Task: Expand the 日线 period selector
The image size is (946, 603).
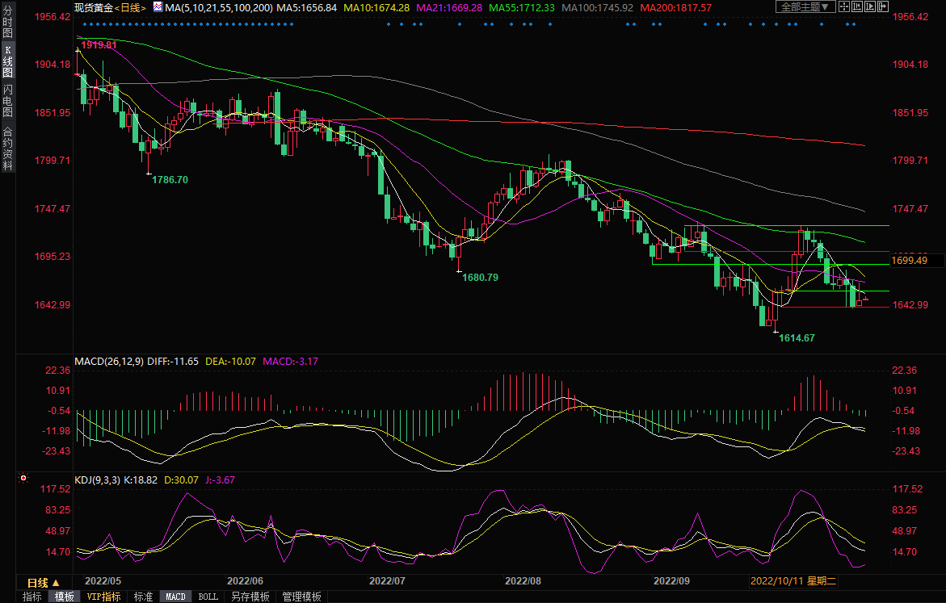Action: [x=44, y=582]
